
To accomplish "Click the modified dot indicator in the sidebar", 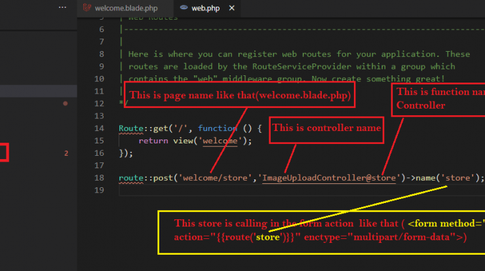I will (x=66, y=103).
